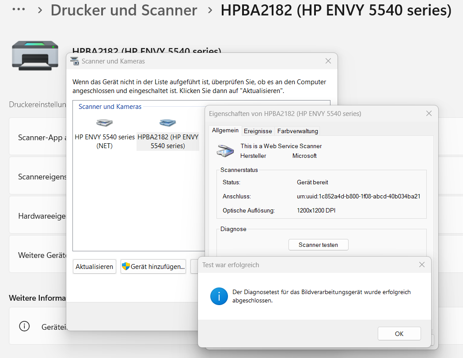Open the Drucker und Scanner breadcrumb

(124, 10)
